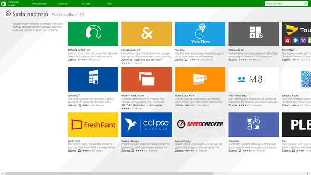The height and width of the screenshot is (175, 311).
Task: Click the search magnifier icon
Action: point(305,3)
